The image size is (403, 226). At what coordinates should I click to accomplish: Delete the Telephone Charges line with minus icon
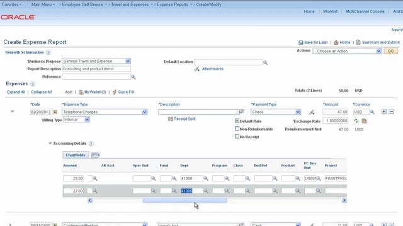point(392,112)
